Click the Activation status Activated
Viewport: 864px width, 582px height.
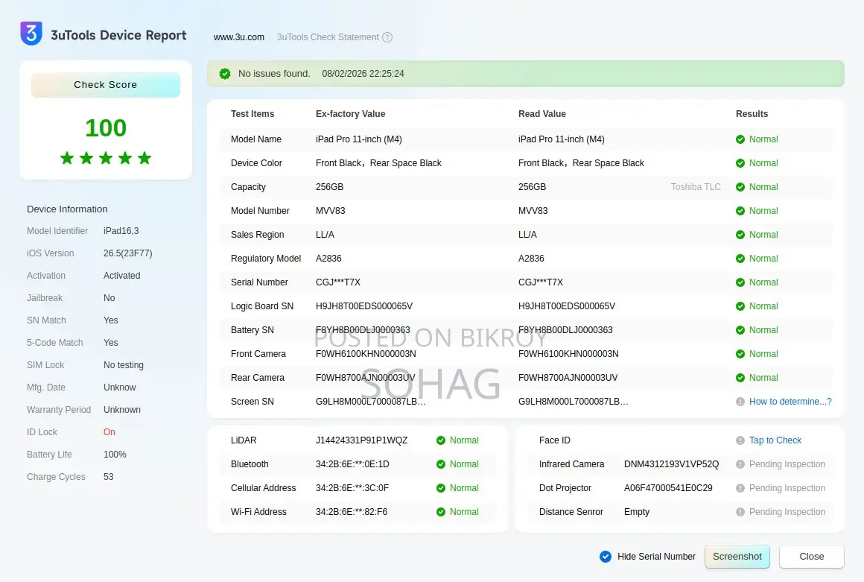tap(121, 276)
